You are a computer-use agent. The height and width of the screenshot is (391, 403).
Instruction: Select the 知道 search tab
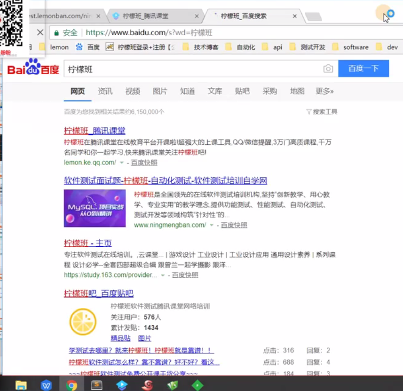point(187,91)
